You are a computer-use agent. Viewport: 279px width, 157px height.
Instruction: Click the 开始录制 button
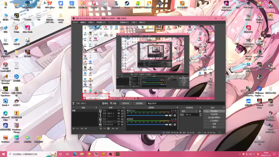point(214,114)
